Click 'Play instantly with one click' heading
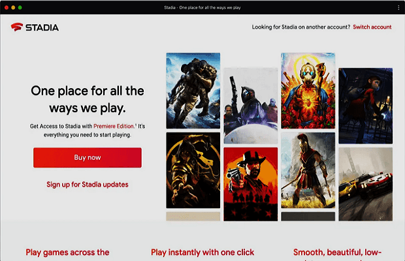405x261 pixels. click(x=202, y=253)
